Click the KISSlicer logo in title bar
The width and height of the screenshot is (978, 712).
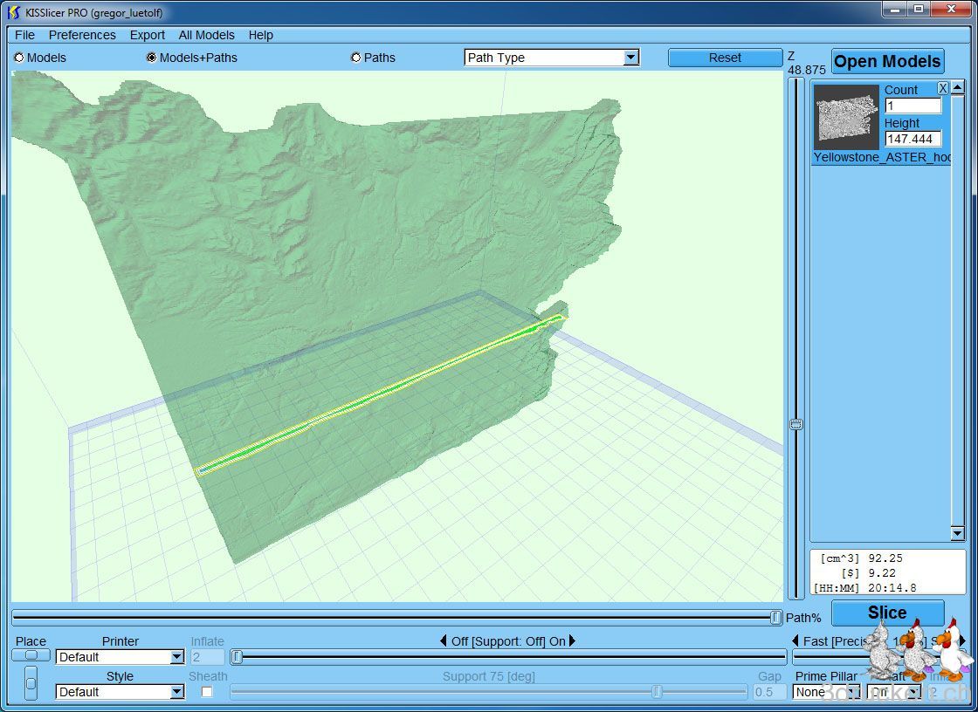click(13, 12)
